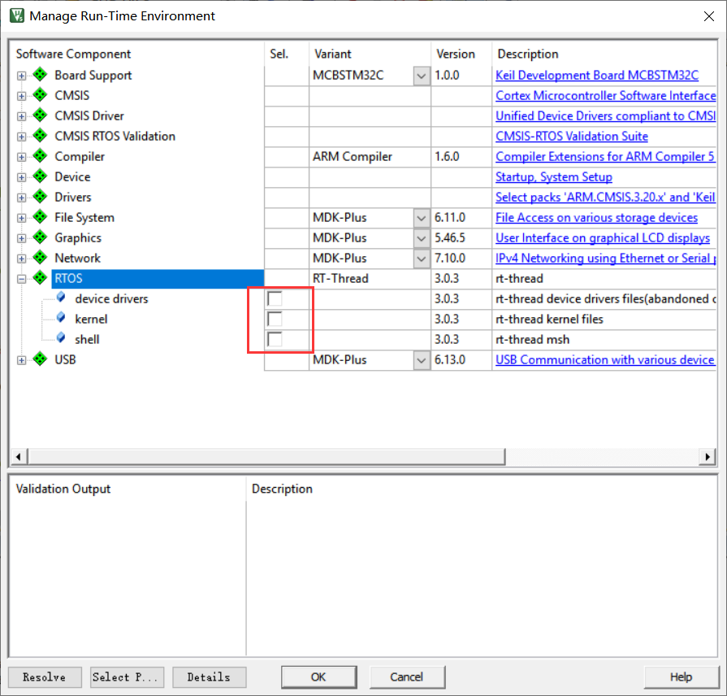This screenshot has width=727, height=696.
Task: Open the USB MDK-Plus variant dropdown
Action: 422,360
